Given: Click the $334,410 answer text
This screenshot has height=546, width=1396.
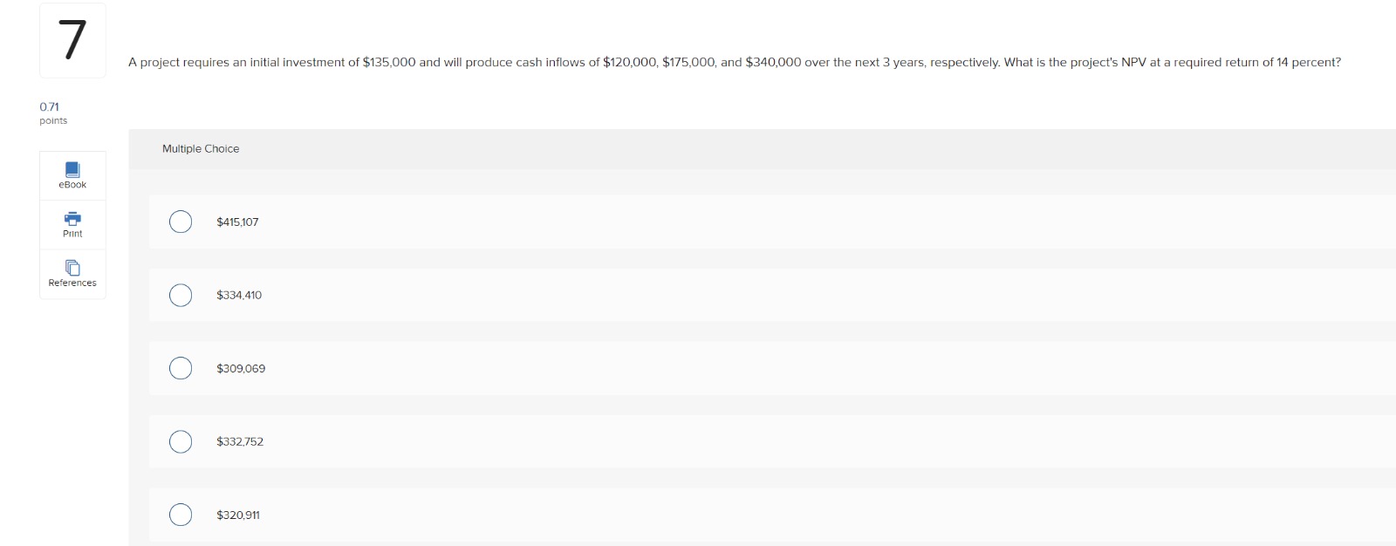Looking at the screenshot, I should 237,295.
